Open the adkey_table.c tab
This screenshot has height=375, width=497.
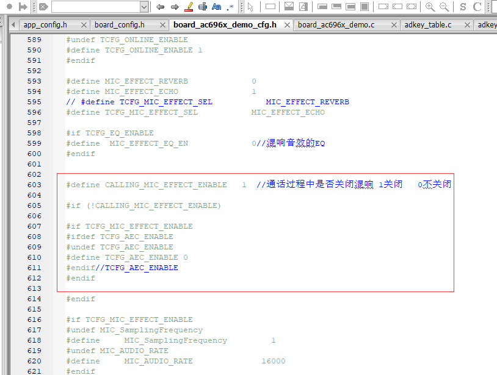pyautogui.click(x=428, y=24)
